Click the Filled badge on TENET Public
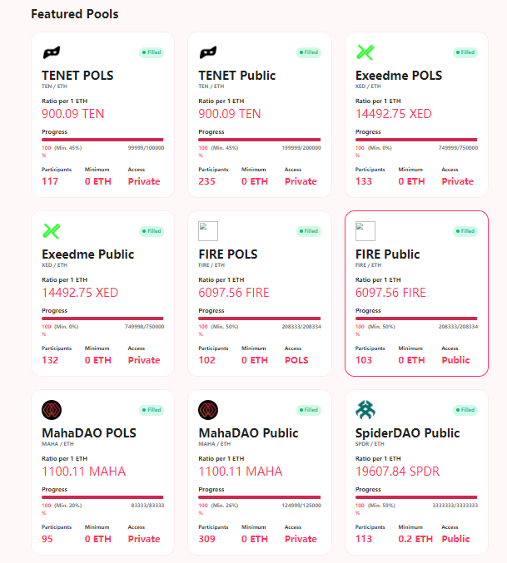This screenshot has height=563, width=507. click(309, 52)
